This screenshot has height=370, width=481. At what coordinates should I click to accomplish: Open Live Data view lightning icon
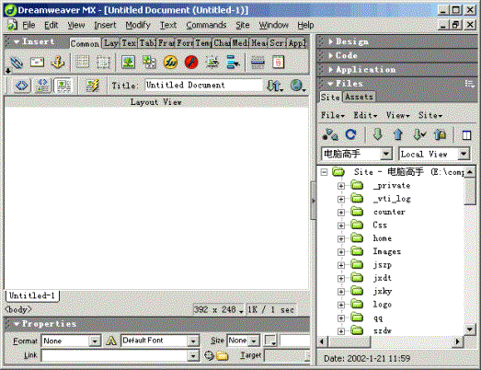click(x=93, y=86)
